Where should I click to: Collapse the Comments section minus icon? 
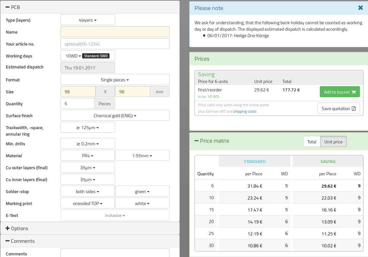(8, 241)
